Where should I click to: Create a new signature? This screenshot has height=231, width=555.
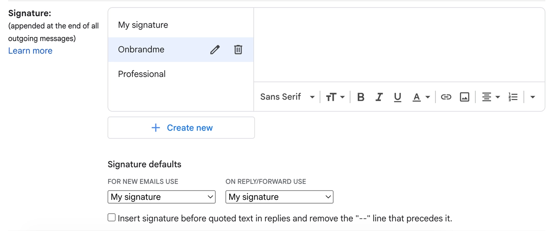(x=181, y=127)
